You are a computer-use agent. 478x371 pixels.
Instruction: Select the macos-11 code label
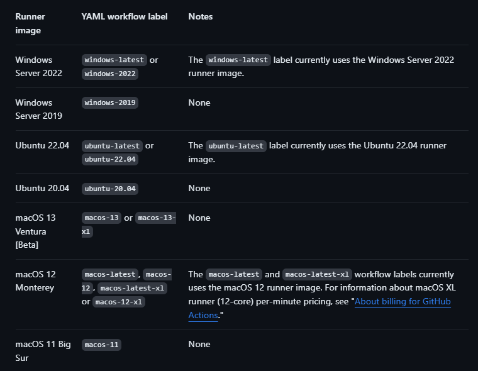pos(101,345)
